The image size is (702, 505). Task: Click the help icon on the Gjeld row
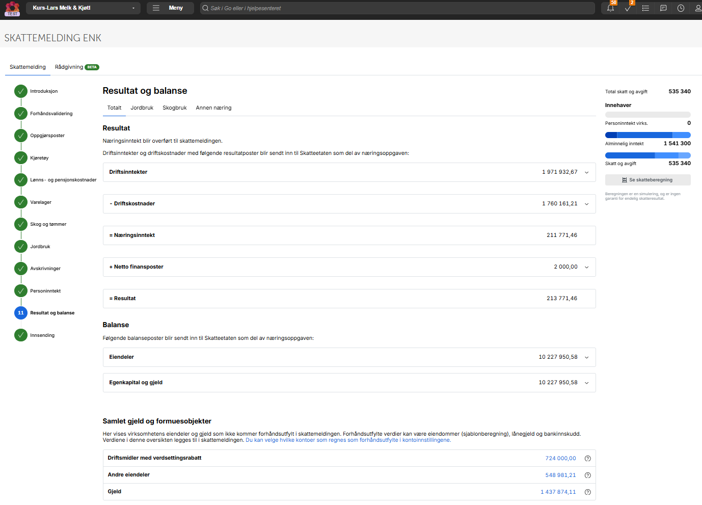pyautogui.click(x=587, y=492)
